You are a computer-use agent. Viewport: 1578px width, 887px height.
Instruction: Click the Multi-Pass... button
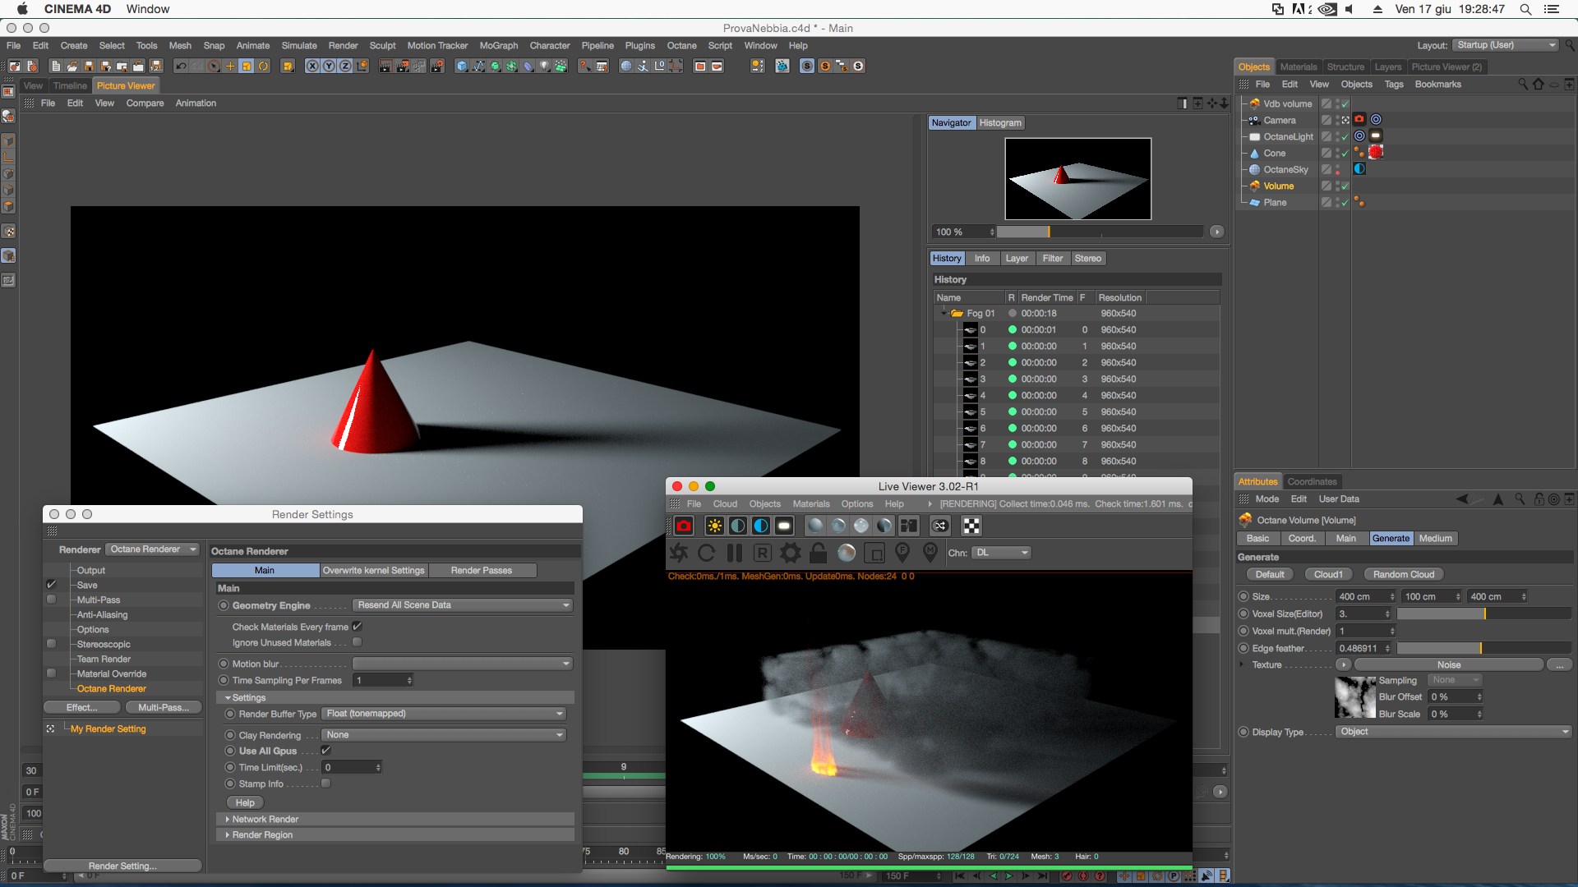pos(164,707)
